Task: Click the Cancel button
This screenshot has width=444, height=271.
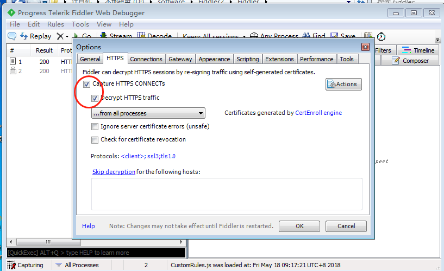Action: 346,226
